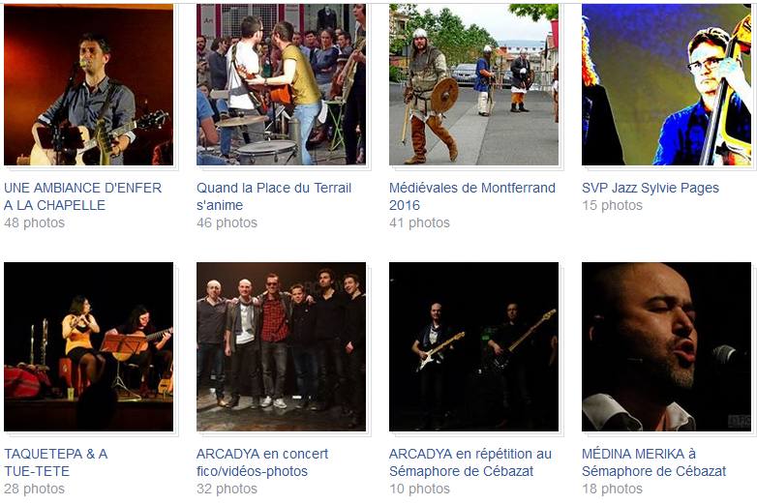Open ARCADYA en concert fico/vidéos-photos link

[x=262, y=462]
